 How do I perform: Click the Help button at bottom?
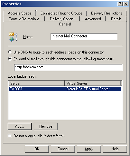tap(115, 149)
